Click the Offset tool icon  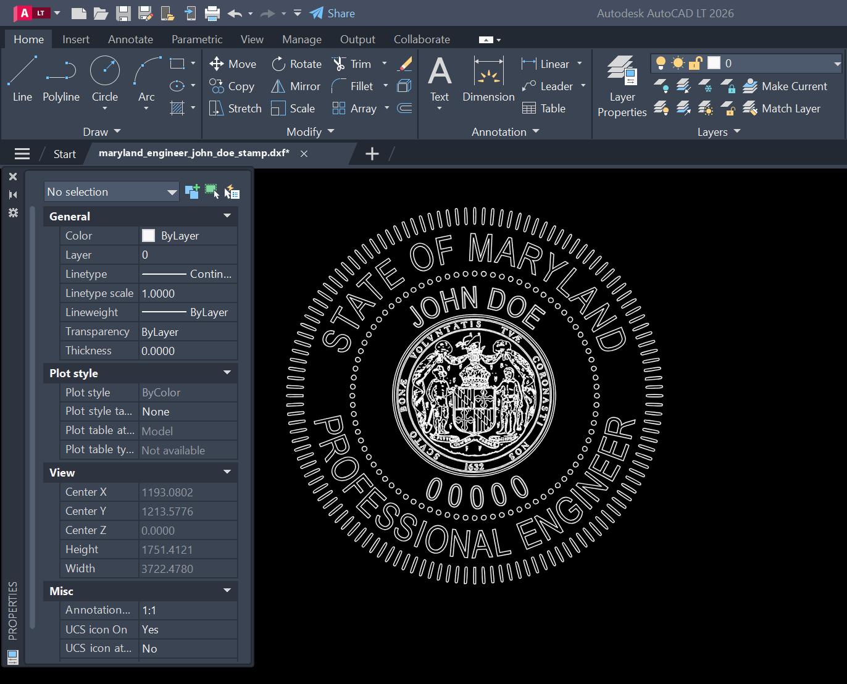click(x=404, y=108)
